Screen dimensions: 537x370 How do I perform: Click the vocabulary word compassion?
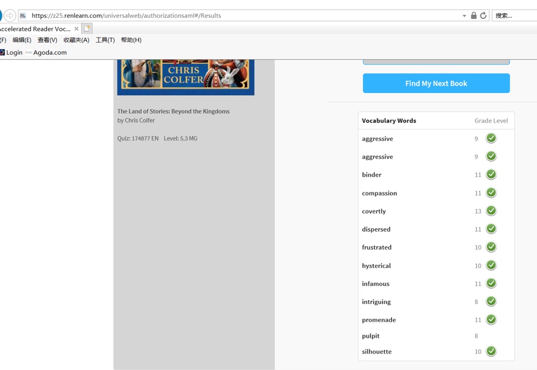379,193
